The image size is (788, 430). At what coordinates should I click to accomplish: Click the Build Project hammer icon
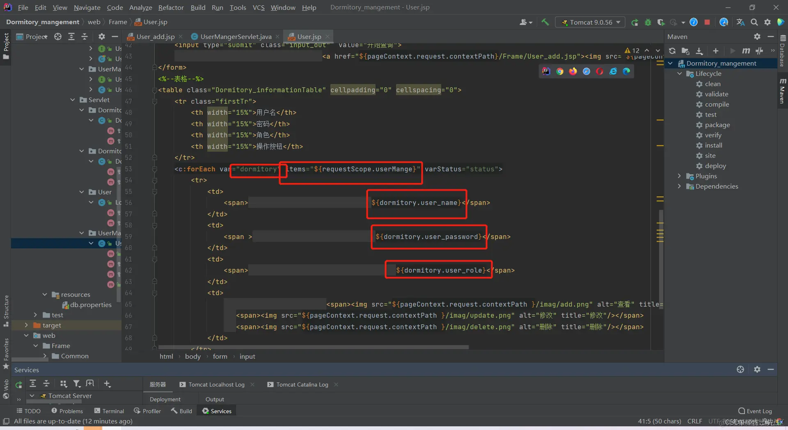click(545, 22)
